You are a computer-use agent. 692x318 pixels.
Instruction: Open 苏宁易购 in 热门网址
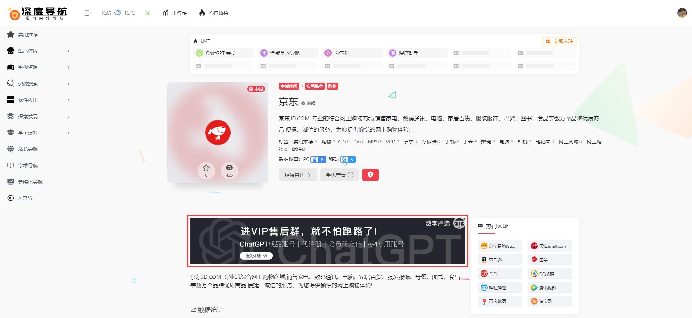point(500,246)
